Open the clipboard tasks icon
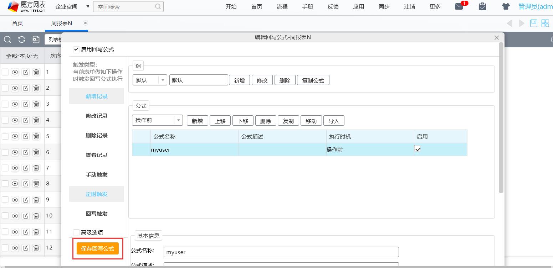The height and width of the screenshot is (268, 553). [482, 6]
